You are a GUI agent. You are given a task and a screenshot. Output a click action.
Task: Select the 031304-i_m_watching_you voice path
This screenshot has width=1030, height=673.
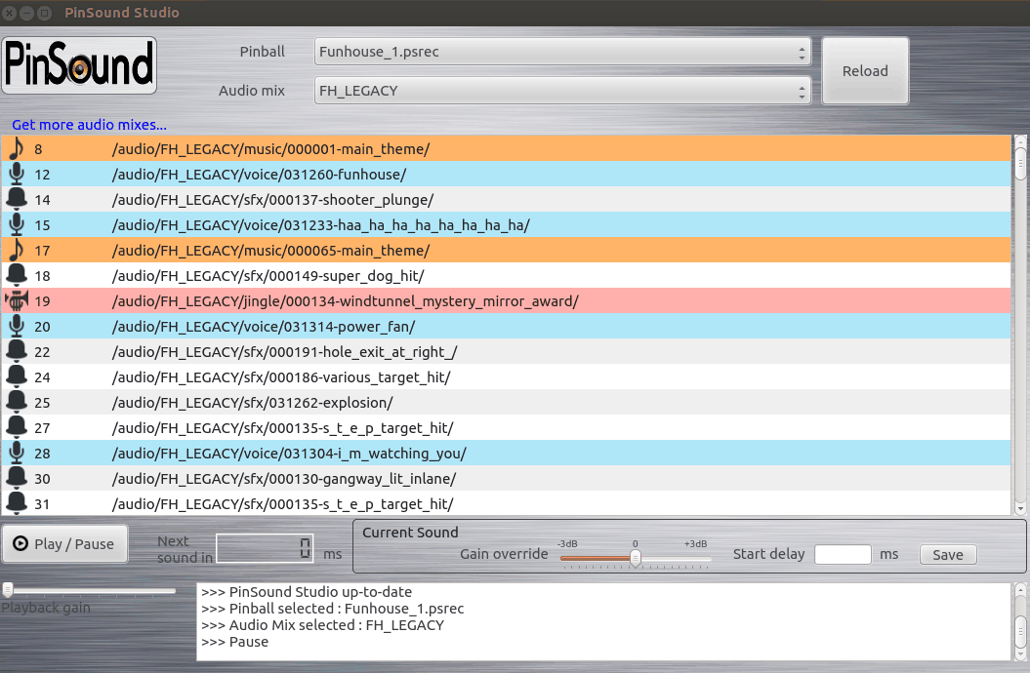[289, 454]
